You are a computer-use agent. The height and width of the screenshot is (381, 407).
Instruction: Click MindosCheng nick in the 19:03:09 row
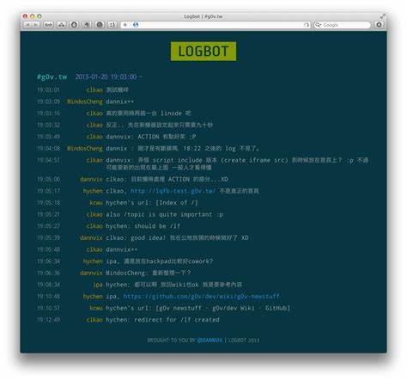85,101
